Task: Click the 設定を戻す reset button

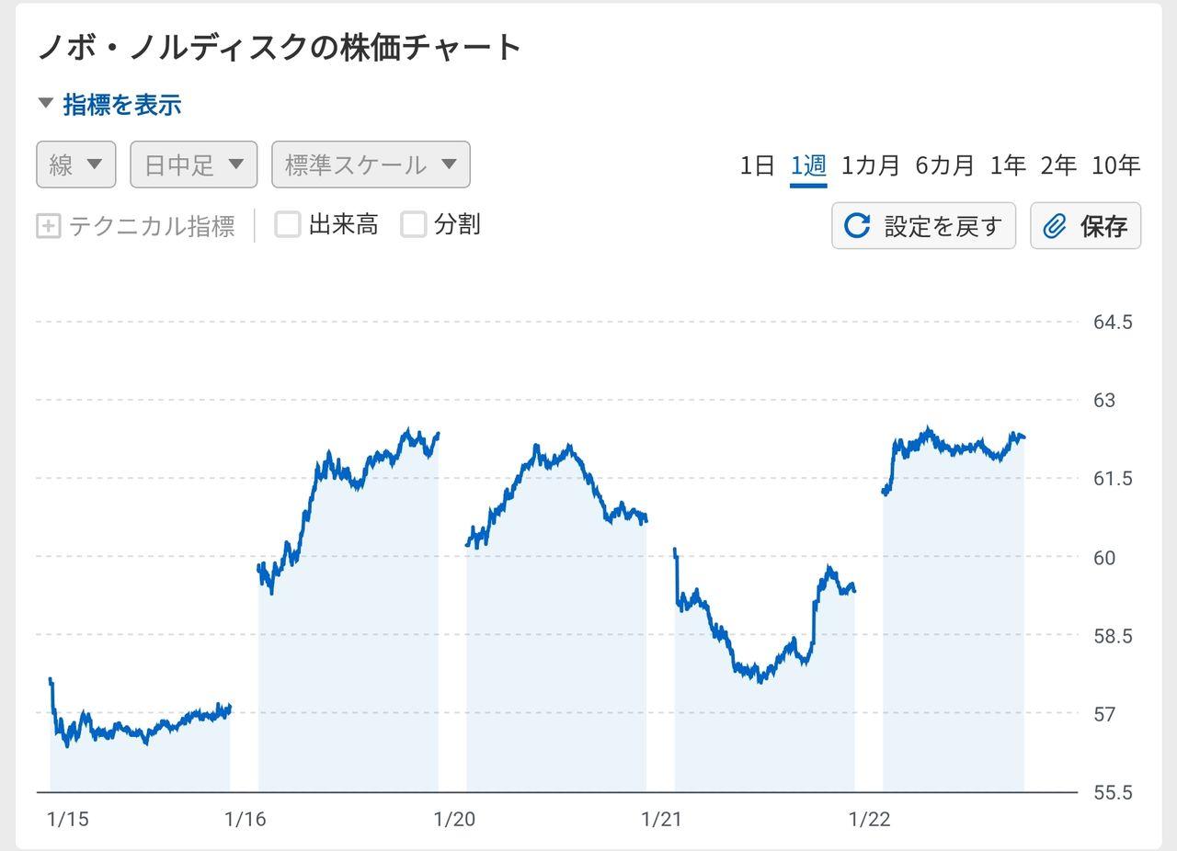Action: [x=923, y=225]
